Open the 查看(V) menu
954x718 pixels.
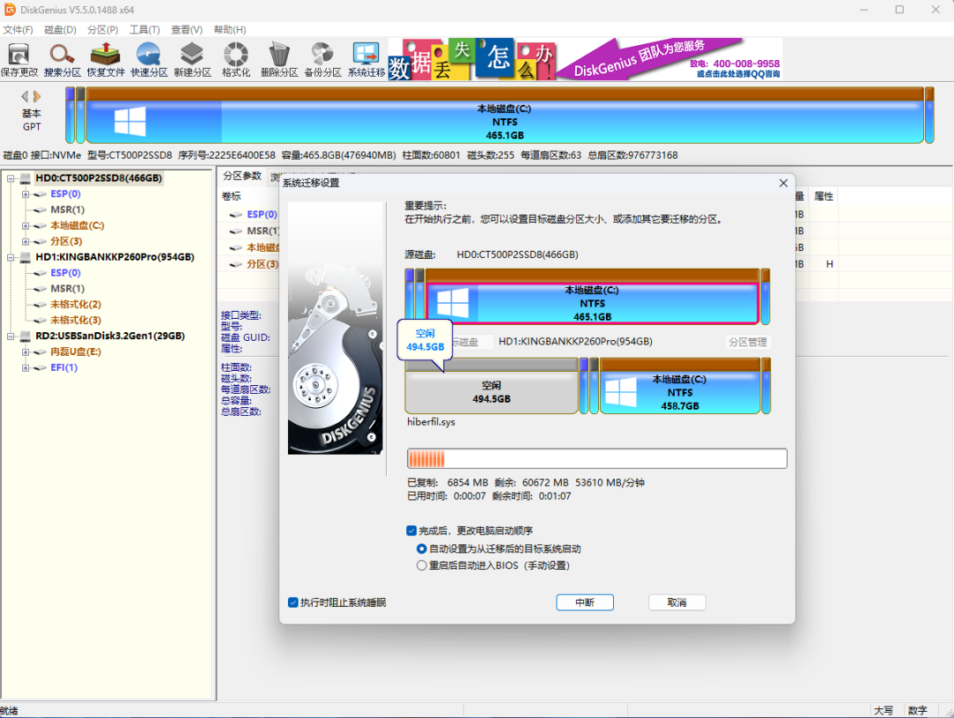point(186,30)
